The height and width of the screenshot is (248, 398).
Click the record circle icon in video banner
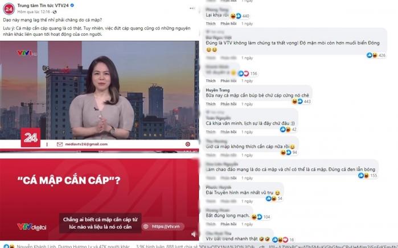(x=188, y=144)
